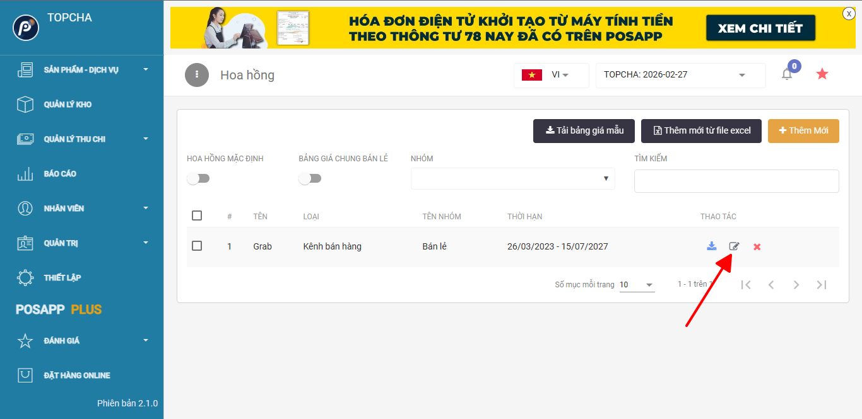Click the Tìm kiếm search field
862x419 pixels.
[736, 181]
